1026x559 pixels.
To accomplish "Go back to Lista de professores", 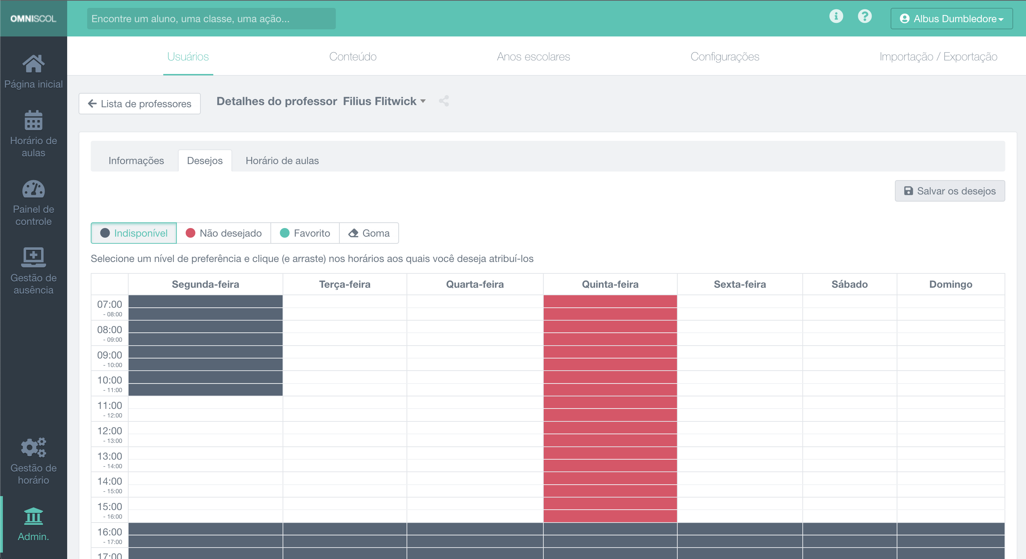I will coord(139,104).
